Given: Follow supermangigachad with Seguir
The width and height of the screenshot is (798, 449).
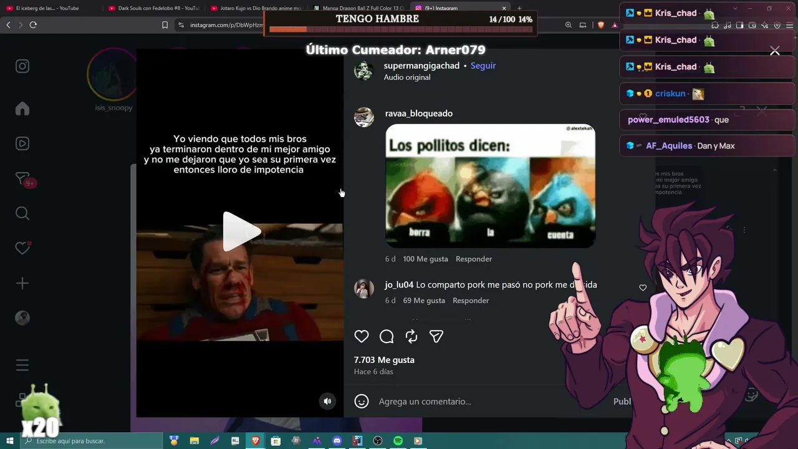Looking at the screenshot, I should pyautogui.click(x=483, y=65).
